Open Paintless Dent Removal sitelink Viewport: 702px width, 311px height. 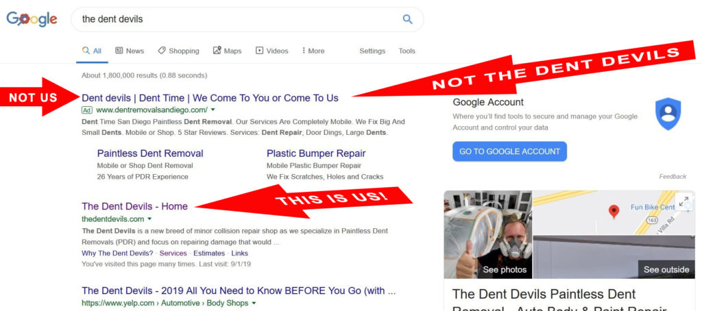point(150,153)
